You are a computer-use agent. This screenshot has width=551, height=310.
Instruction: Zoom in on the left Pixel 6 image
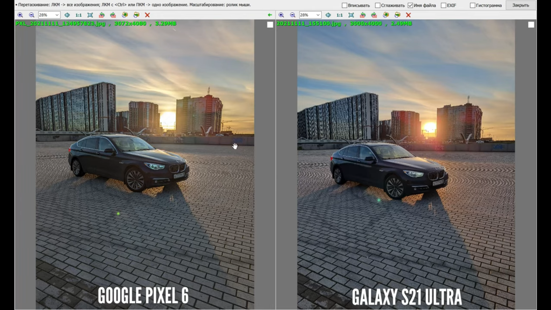20,15
